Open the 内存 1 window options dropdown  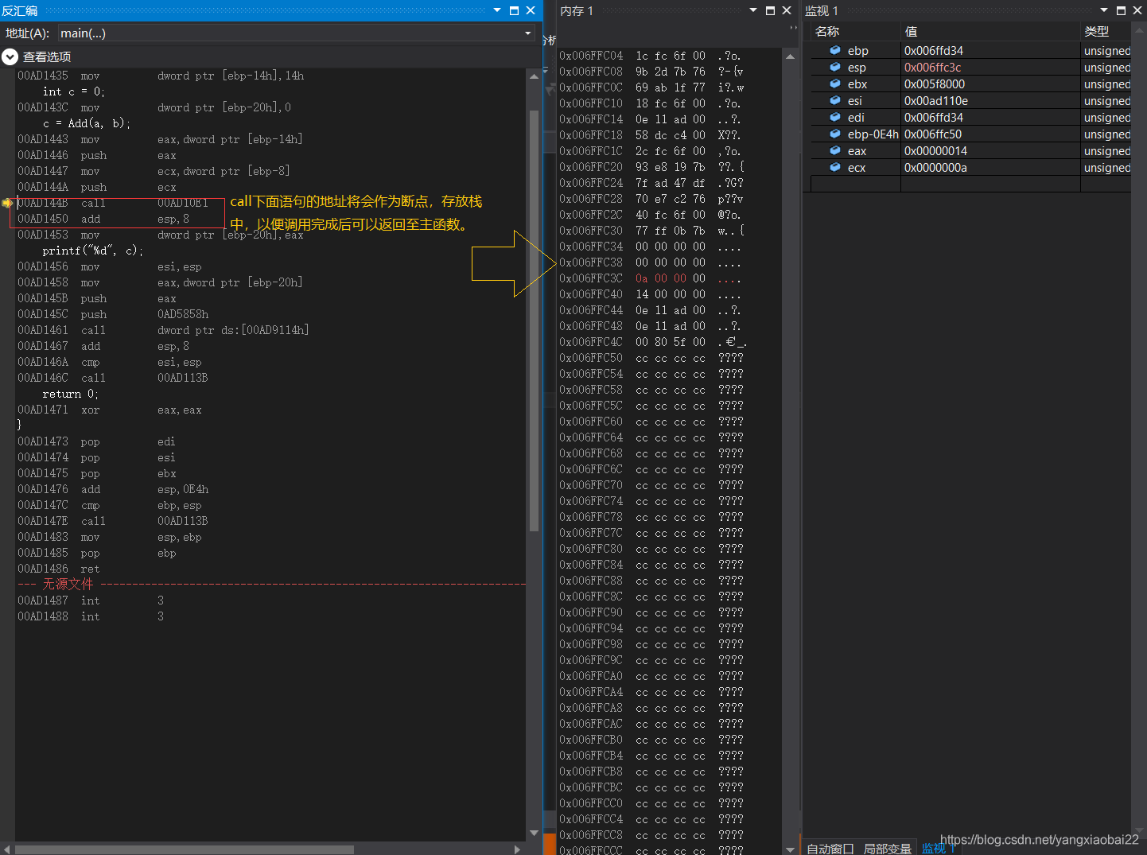[753, 10]
